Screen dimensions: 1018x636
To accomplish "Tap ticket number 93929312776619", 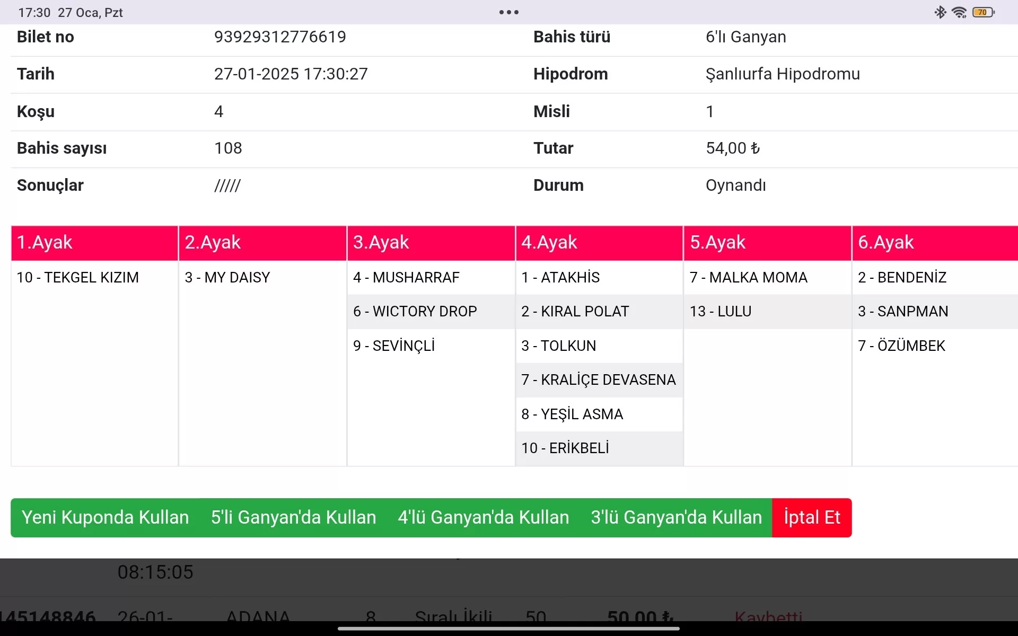I will coord(280,37).
